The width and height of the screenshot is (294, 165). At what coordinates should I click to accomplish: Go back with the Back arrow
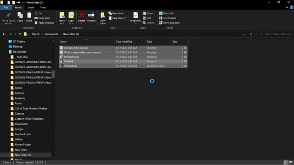point(4,34)
